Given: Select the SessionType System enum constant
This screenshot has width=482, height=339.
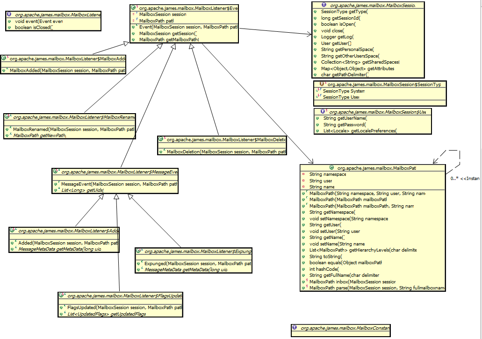Looking at the screenshot, I should tap(343, 91).
